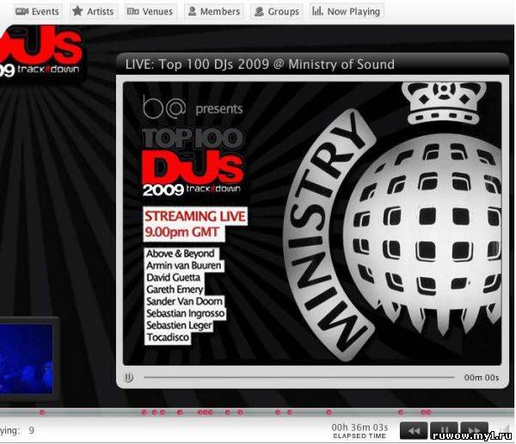
Task: Click the 'STREAMING LIVE' text in the video
Action: tap(195, 216)
